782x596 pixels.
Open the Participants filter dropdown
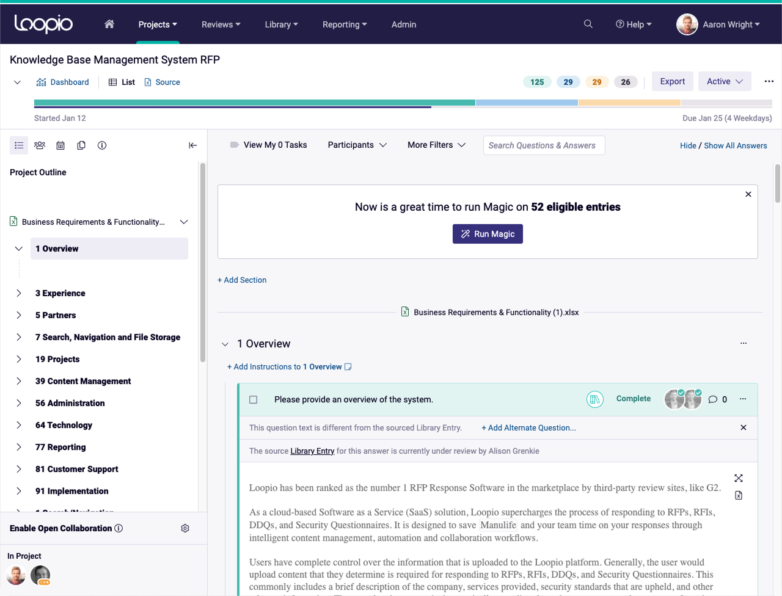point(357,145)
